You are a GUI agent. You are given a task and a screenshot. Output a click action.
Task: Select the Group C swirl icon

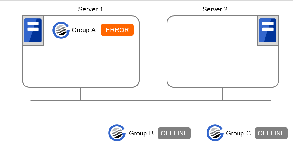[x=215, y=133]
